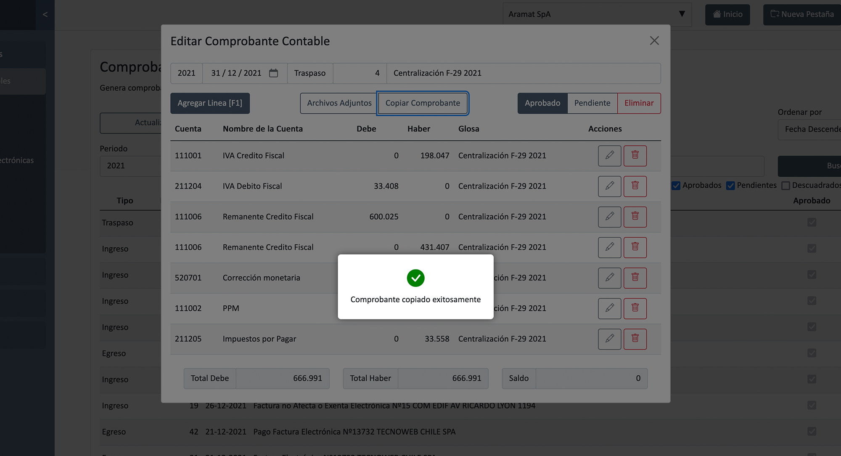This screenshot has height=456, width=841.
Task: Delete the PPM account line
Action: (x=635, y=308)
